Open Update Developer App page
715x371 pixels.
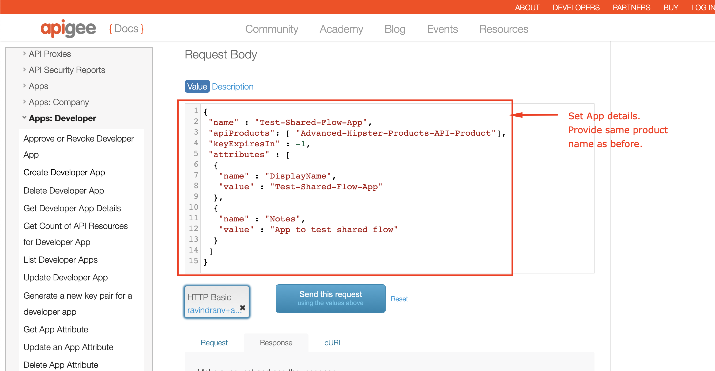pyautogui.click(x=66, y=277)
